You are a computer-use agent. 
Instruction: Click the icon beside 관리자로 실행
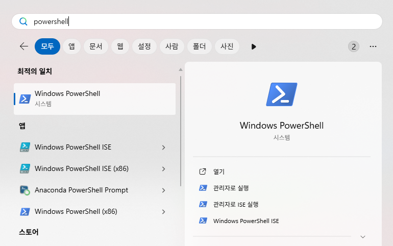[x=203, y=188]
